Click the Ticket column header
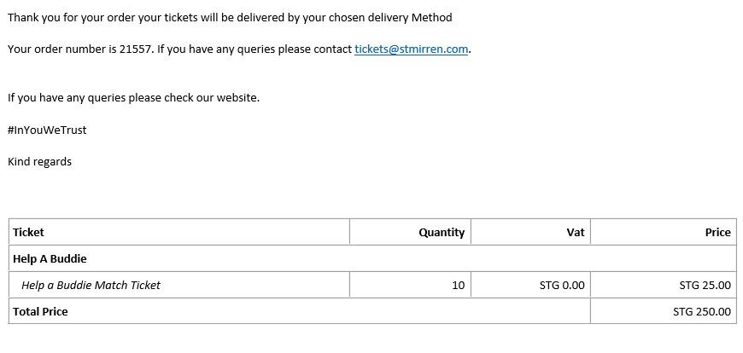 28,232
